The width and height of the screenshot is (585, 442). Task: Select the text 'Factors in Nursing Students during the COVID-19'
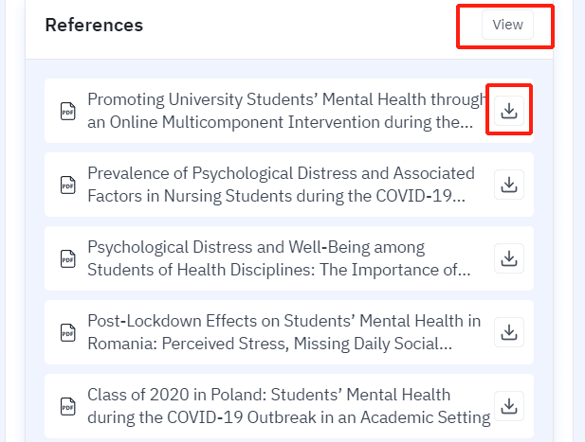276,196
